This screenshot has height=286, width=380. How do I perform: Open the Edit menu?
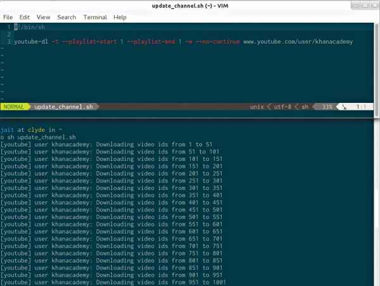[25, 18]
